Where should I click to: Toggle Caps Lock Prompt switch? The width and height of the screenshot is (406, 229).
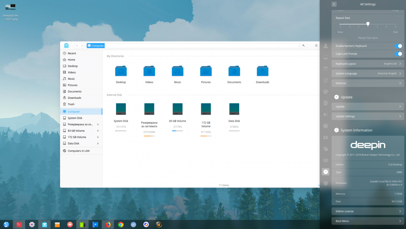(x=398, y=54)
